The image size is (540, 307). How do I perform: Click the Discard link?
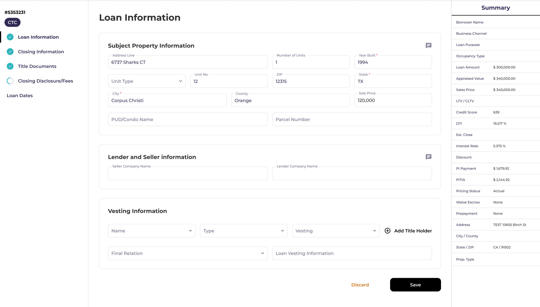(x=360, y=285)
